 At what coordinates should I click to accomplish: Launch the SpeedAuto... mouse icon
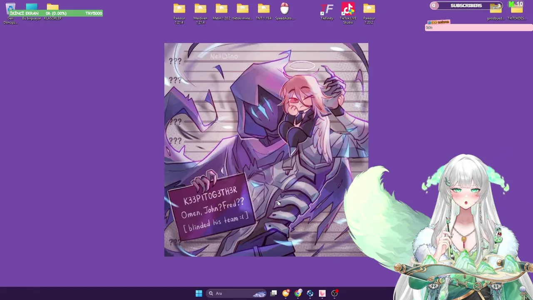click(x=284, y=12)
